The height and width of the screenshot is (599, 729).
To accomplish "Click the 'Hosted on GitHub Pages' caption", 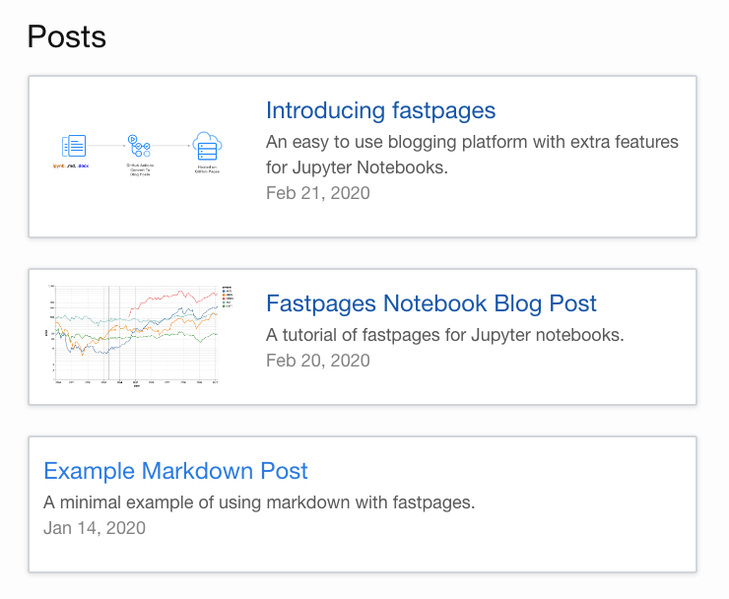I will point(207,170).
